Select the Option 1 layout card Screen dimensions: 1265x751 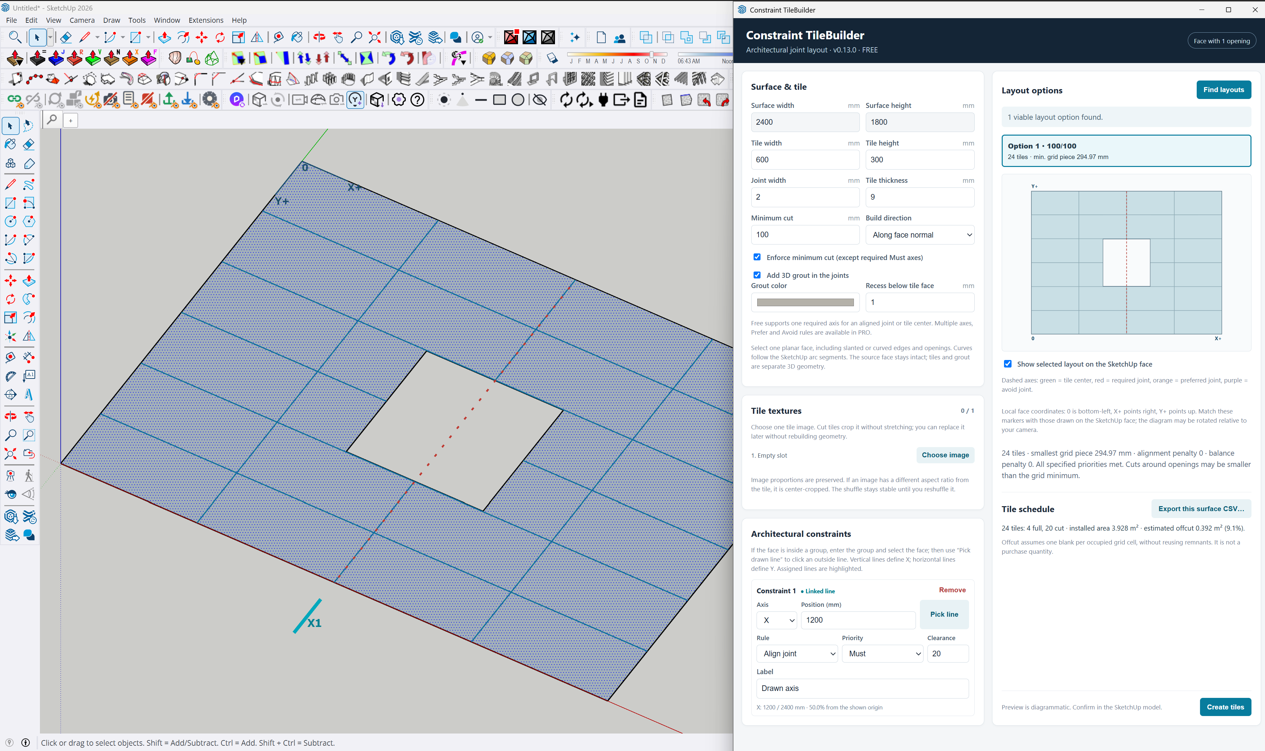(x=1126, y=151)
